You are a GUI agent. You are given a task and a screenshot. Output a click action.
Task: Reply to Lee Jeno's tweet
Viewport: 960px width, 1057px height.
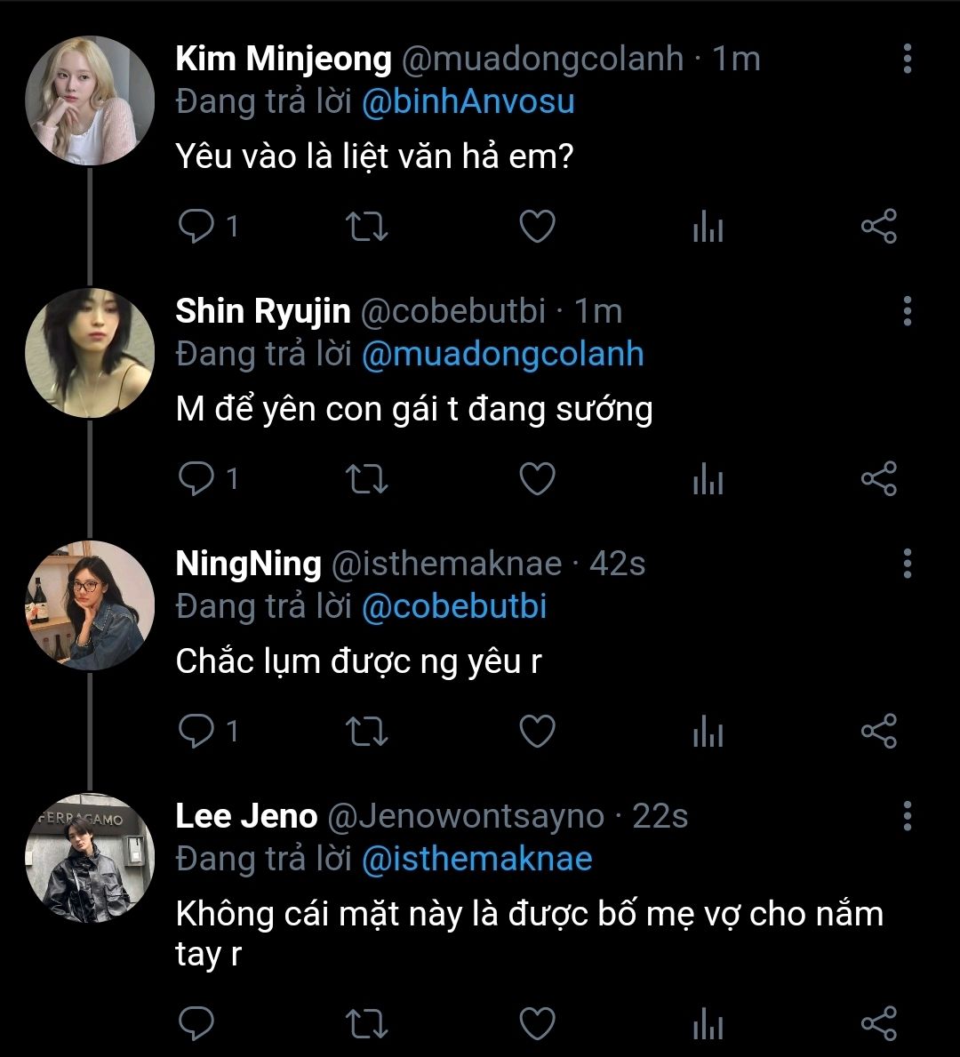point(195,1023)
